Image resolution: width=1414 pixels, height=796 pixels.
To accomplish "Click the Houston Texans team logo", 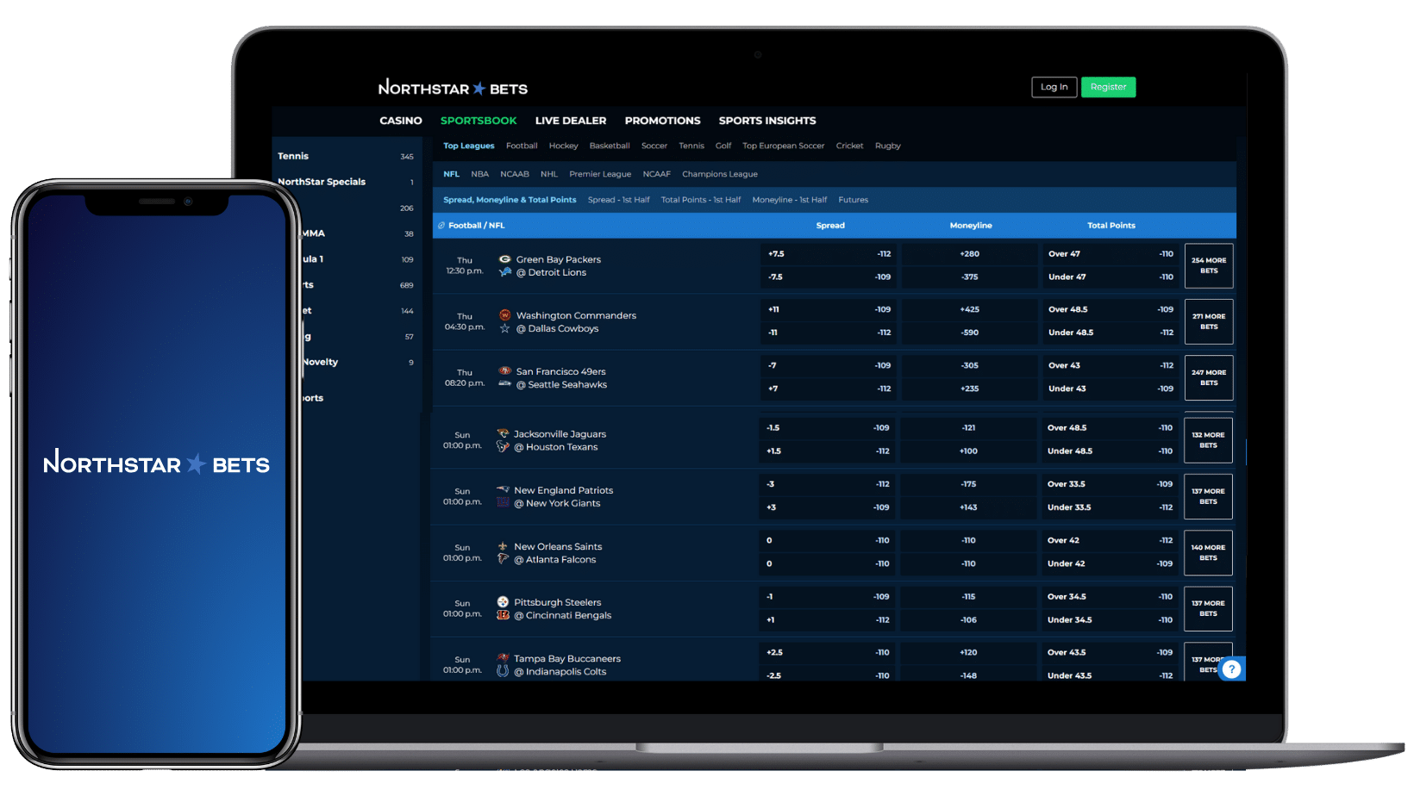I will 503,446.
